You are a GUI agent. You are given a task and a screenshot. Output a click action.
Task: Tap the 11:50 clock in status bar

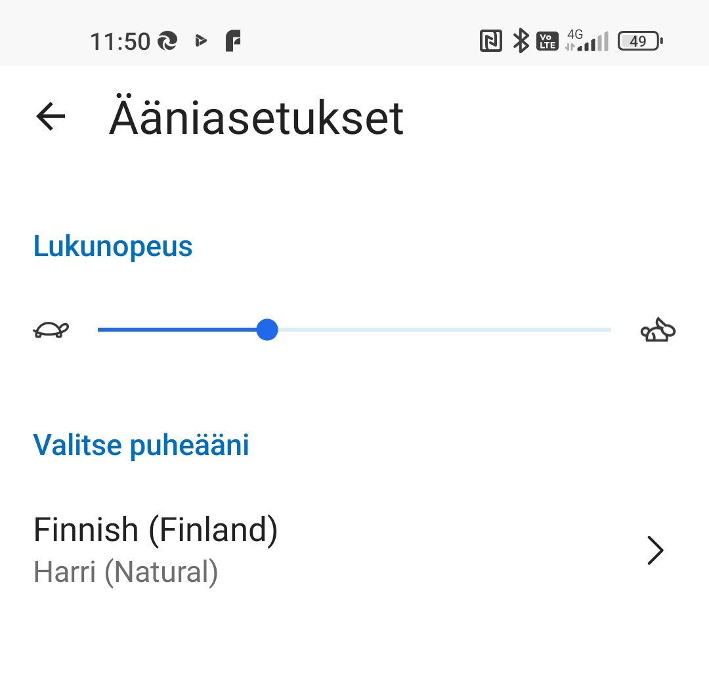[x=120, y=42]
